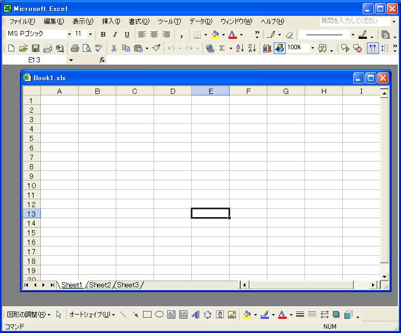401x333 pixels.
Task: Select the eraser border tool
Action: (x=289, y=35)
